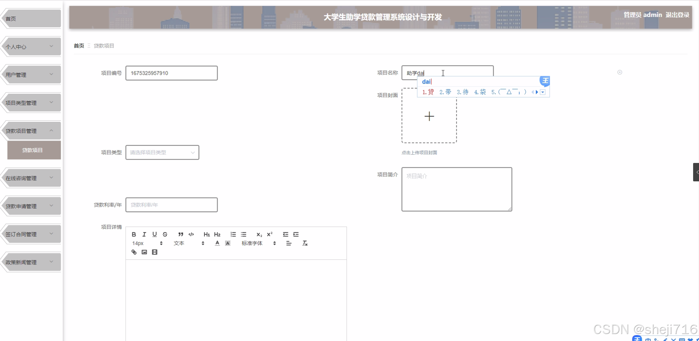
Task: Apply italic formatting in the editor
Action: (x=144, y=234)
